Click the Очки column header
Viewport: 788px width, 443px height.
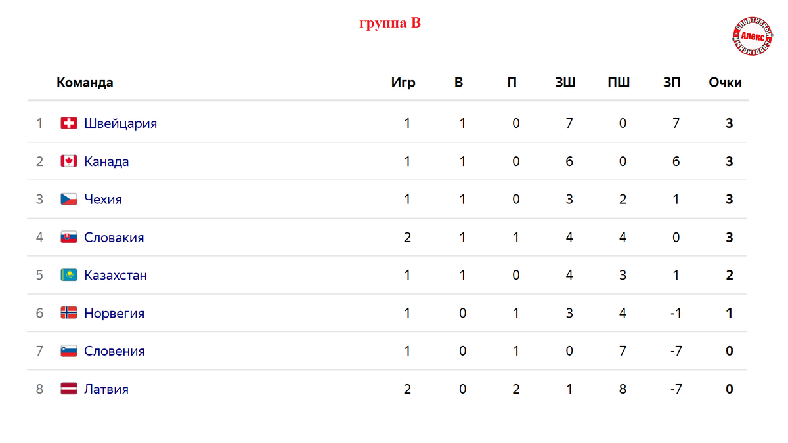[725, 83]
